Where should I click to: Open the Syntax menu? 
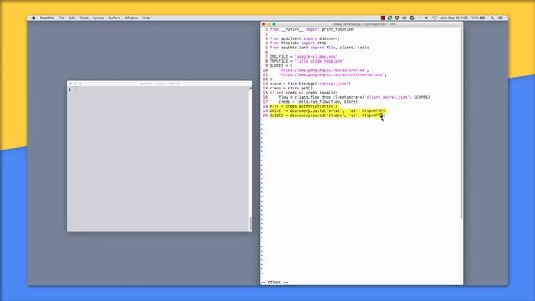click(99, 18)
